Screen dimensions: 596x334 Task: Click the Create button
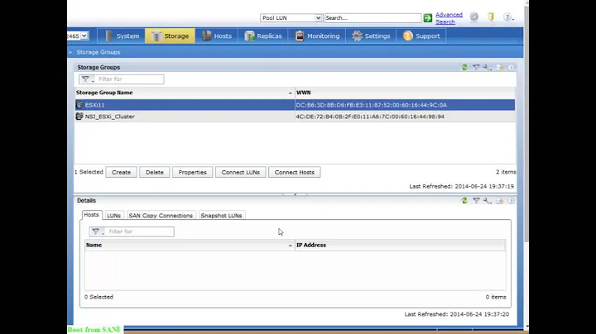121,172
